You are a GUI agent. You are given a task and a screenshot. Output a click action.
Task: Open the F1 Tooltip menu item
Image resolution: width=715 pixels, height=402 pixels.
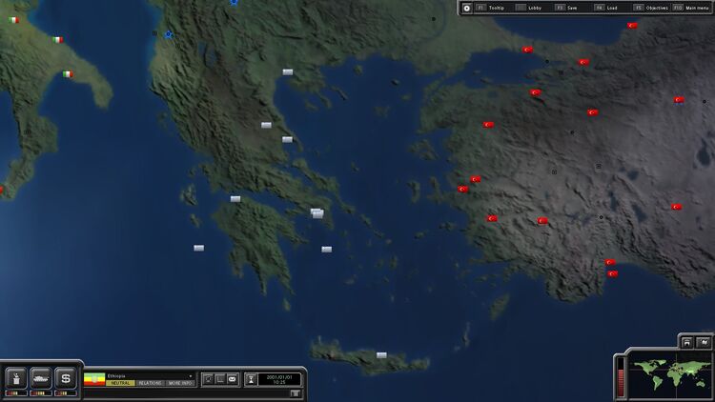coord(490,8)
